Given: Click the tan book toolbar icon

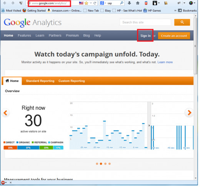Looking at the screenshot, I should 166,3.
